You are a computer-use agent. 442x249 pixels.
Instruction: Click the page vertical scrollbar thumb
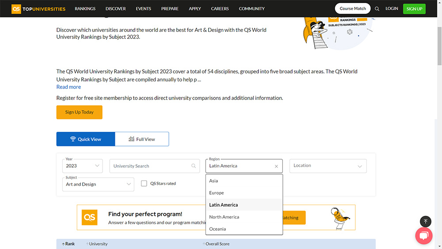[439, 46]
